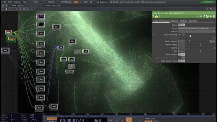
Task: Select the purple TOP node at the top
Action: click(41, 17)
